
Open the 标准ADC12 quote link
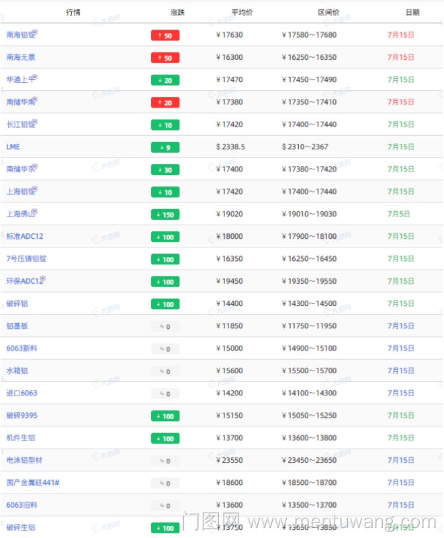coord(25,236)
